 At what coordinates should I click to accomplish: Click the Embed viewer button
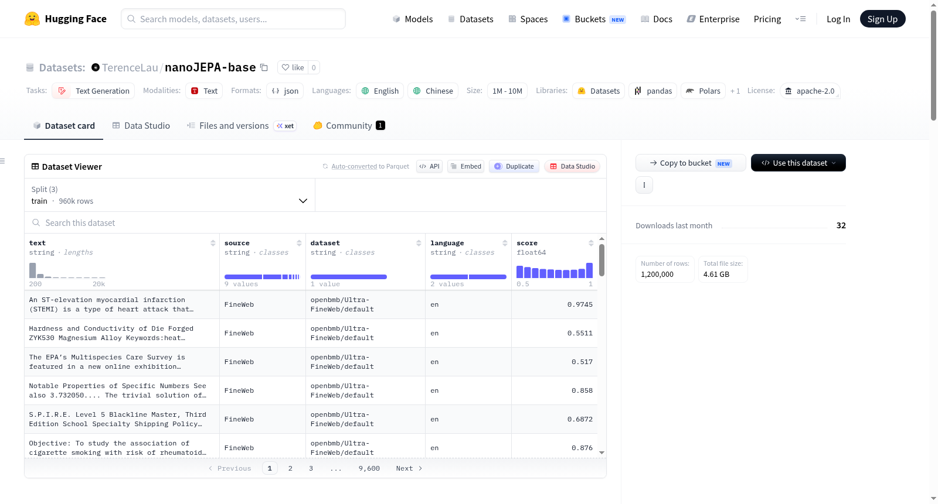click(466, 166)
